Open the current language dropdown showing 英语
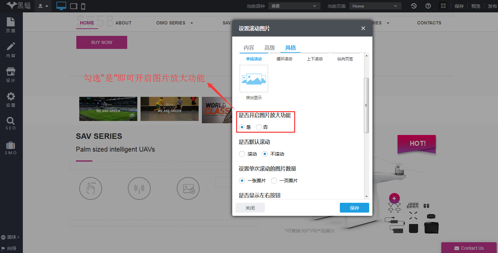 tap(294, 6)
